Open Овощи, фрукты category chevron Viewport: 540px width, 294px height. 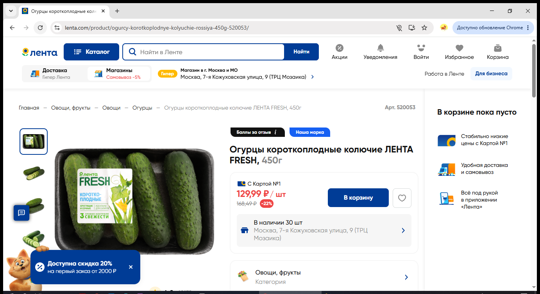pyautogui.click(x=406, y=277)
